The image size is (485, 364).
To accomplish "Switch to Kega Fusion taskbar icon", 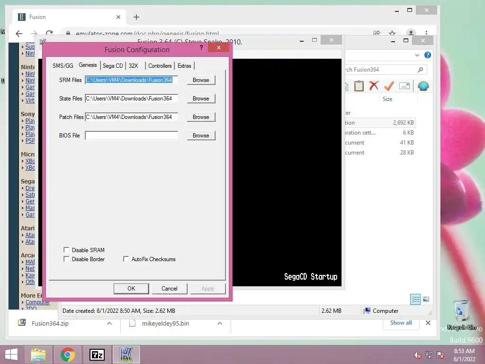I will pyautogui.click(x=126, y=355).
